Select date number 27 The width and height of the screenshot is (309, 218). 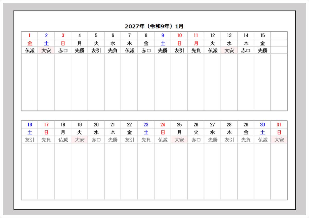click(212, 125)
